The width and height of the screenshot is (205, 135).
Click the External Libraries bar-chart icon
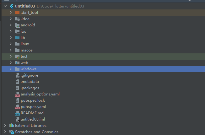pyautogui.click(x=12, y=126)
